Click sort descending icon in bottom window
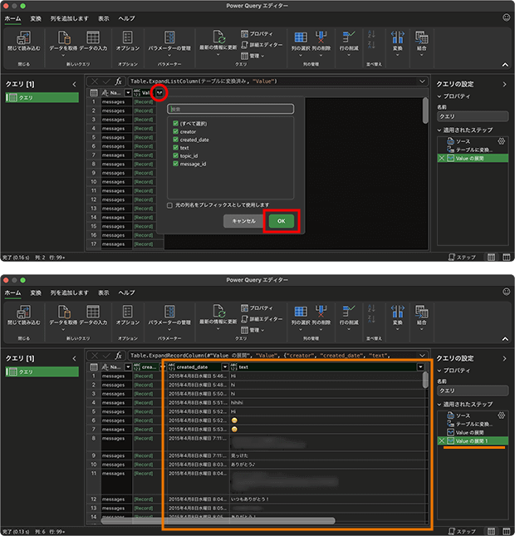The width and height of the screenshot is (515, 536). click(x=371, y=319)
